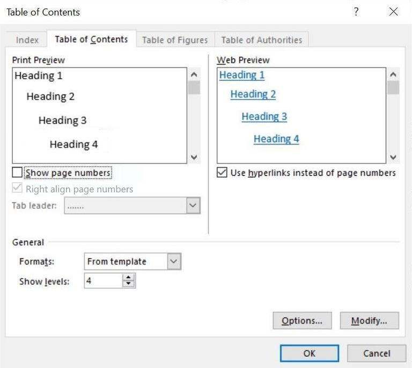Click Heading 4 link in Web Preview

[x=276, y=139]
